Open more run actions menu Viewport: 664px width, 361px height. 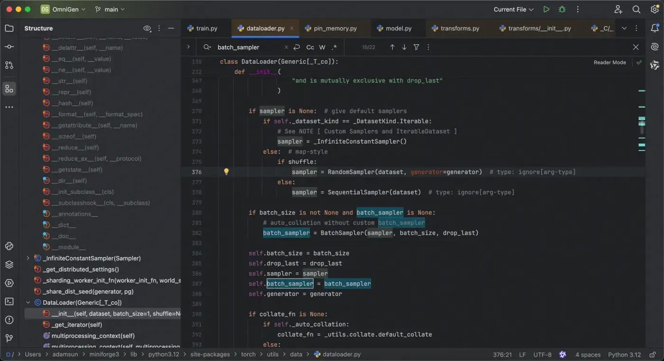click(x=578, y=9)
